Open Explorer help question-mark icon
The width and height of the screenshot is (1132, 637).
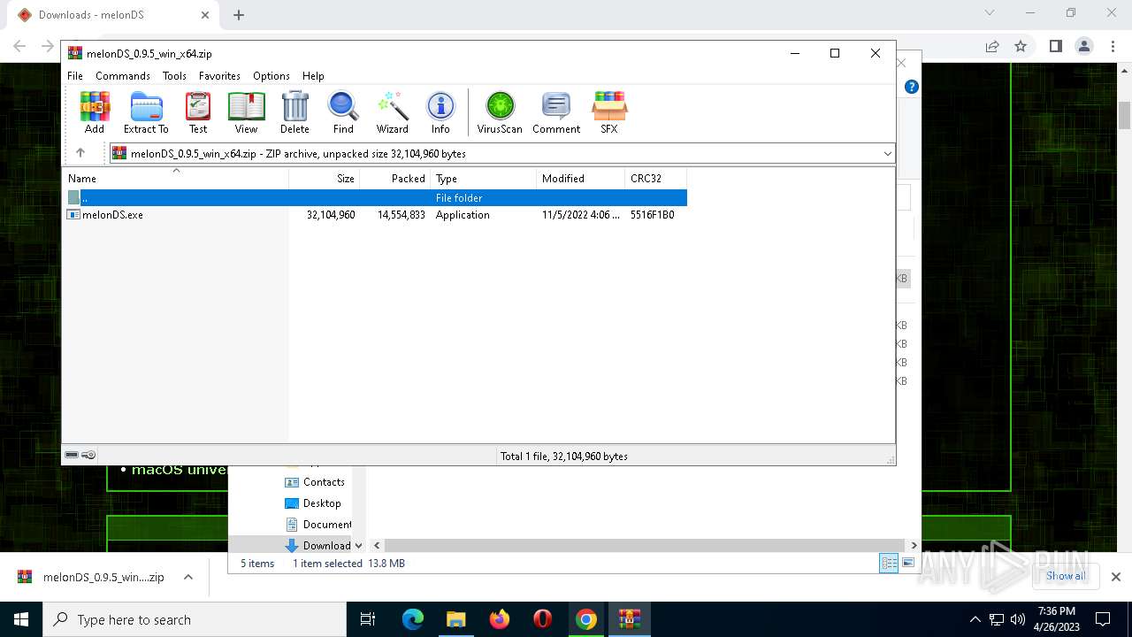(x=912, y=87)
